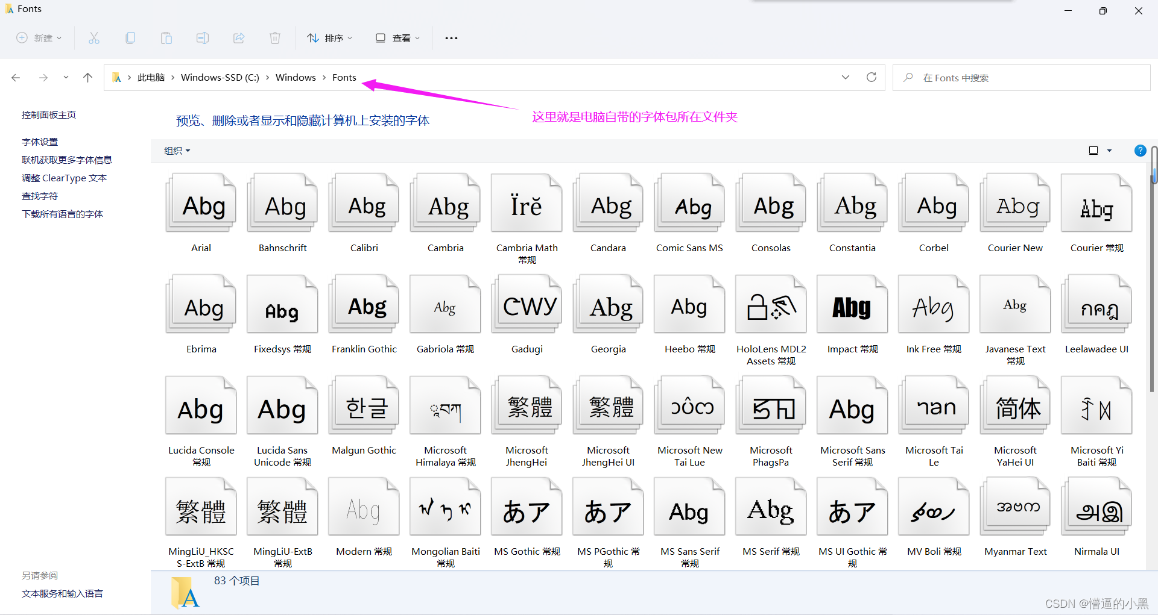The height and width of the screenshot is (615, 1158).
Task: Open the three-dots more options menu
Action: tap(451, 38)
